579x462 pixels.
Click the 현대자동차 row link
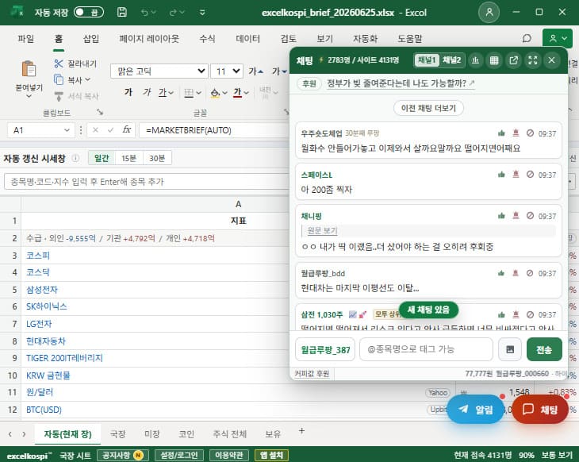click(x=46, y=341)
